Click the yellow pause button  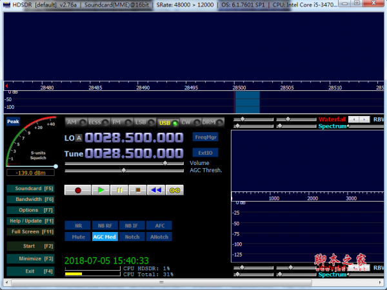point(119,190)
